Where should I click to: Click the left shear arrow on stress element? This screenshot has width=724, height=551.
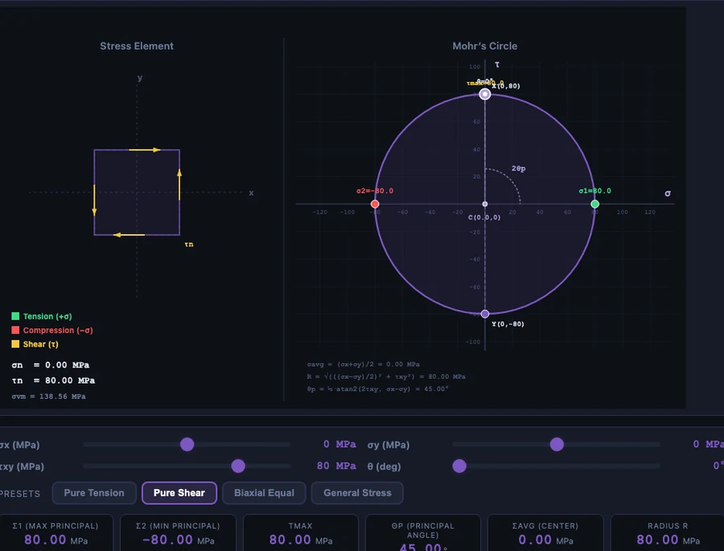pyautogui.click(x=94, y=200)
